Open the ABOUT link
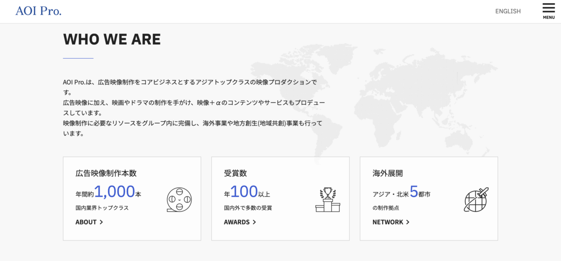Viewport: 561px width, 261px height. 86,222
